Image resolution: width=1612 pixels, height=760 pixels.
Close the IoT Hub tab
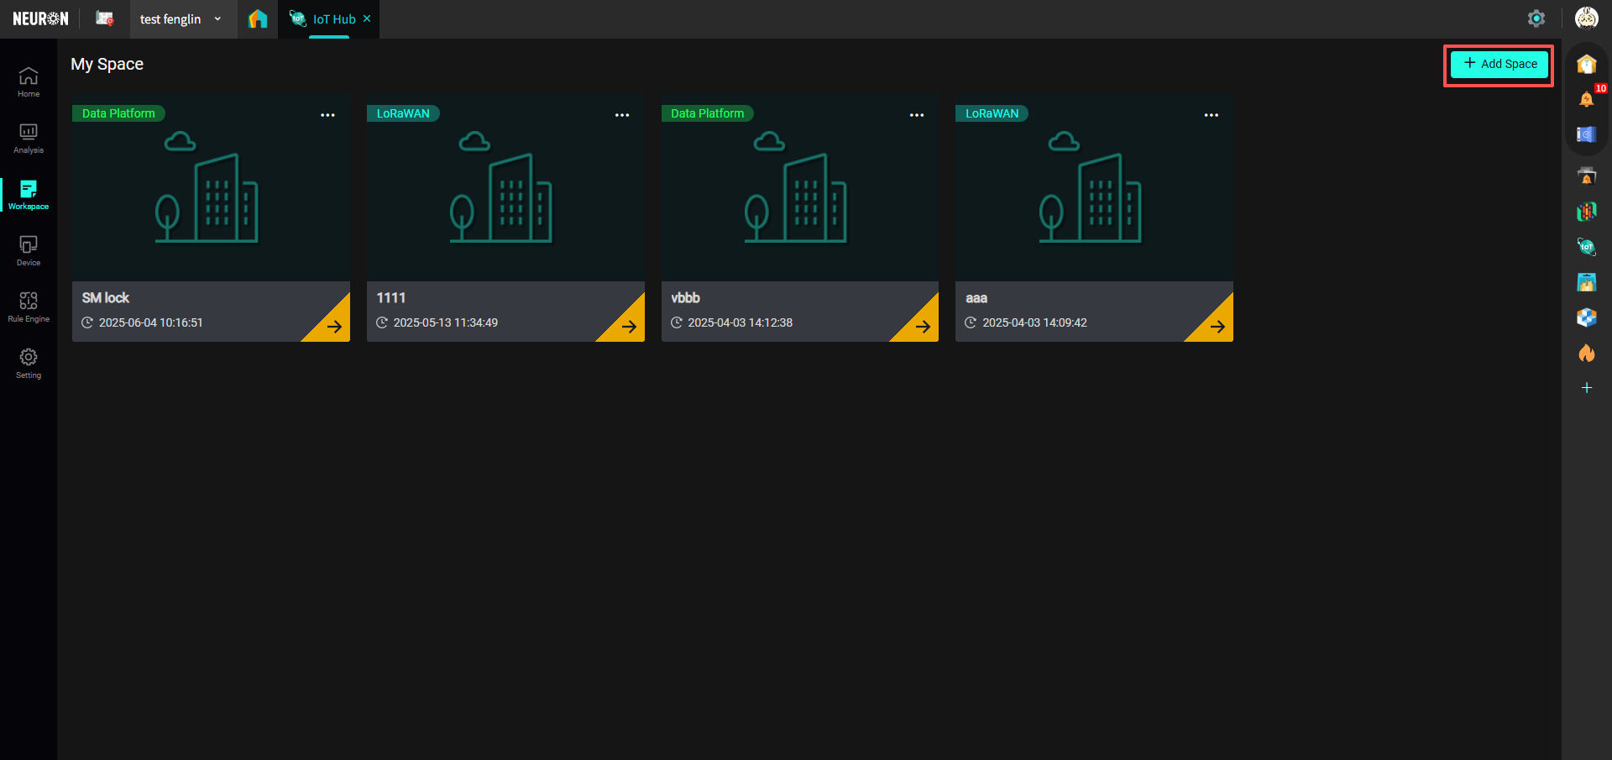click(367, 18)
